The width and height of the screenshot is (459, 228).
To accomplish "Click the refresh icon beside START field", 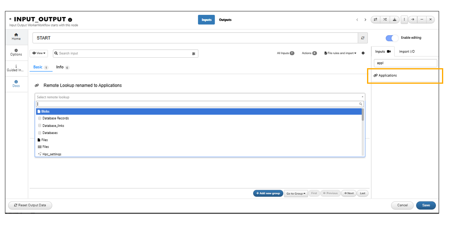I will point(363,38).
